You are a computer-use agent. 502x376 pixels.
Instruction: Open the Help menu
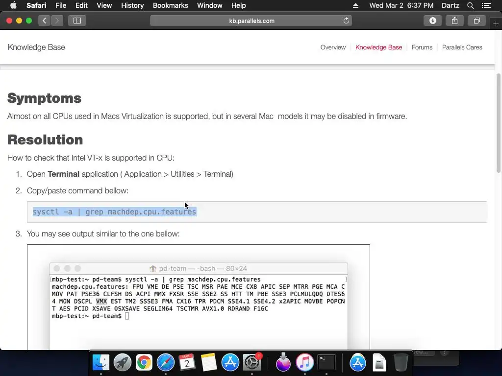coord(239,5)
